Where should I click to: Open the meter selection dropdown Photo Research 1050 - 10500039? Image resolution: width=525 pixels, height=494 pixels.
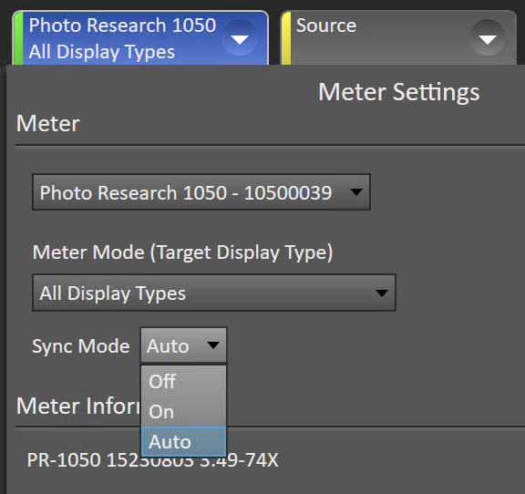point(201,192)
